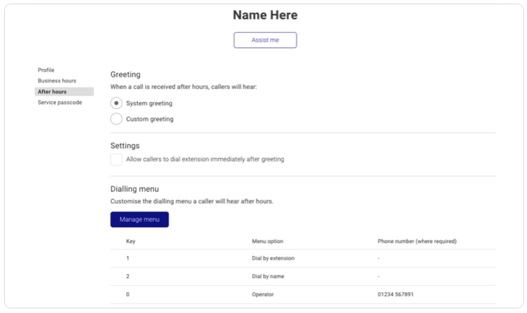Open the Profile section
The image size is (527, 313).
tap(46, 70)
